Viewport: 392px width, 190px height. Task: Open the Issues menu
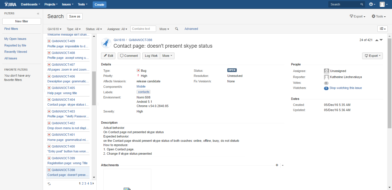pos(67,4)
